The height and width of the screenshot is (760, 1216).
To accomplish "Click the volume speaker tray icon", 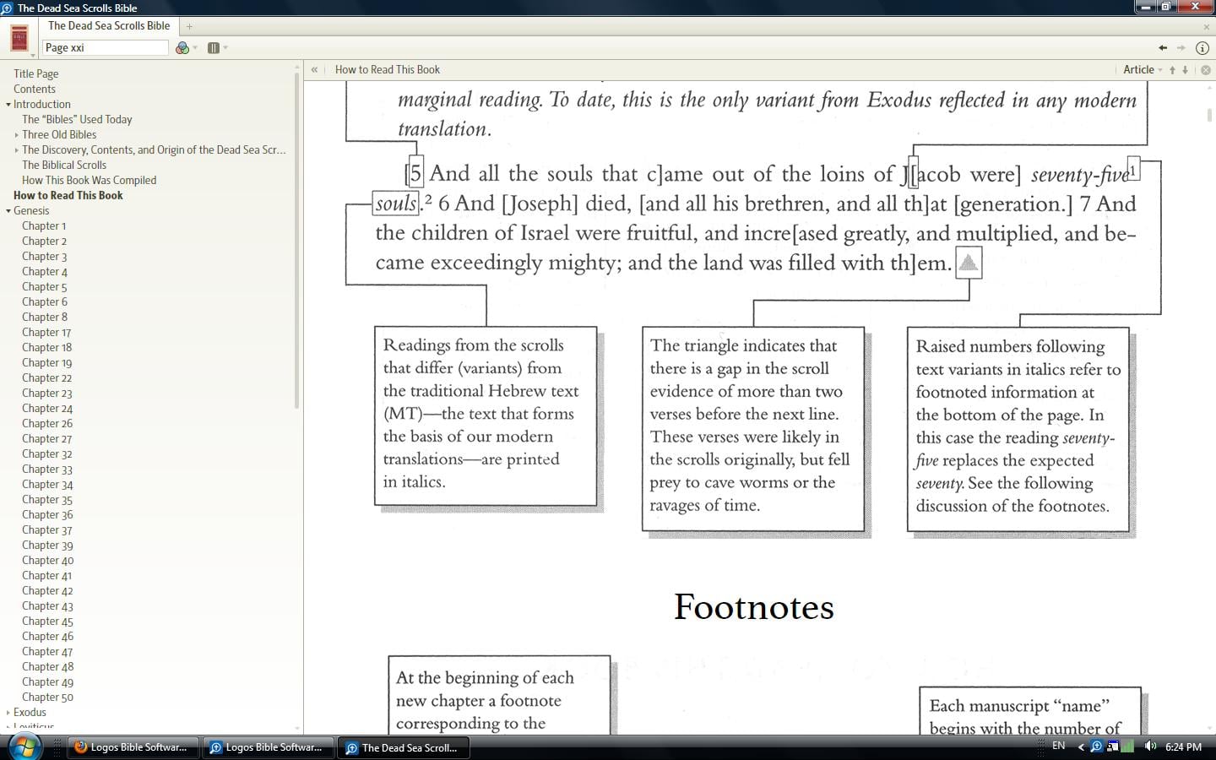I will 1150,746.
